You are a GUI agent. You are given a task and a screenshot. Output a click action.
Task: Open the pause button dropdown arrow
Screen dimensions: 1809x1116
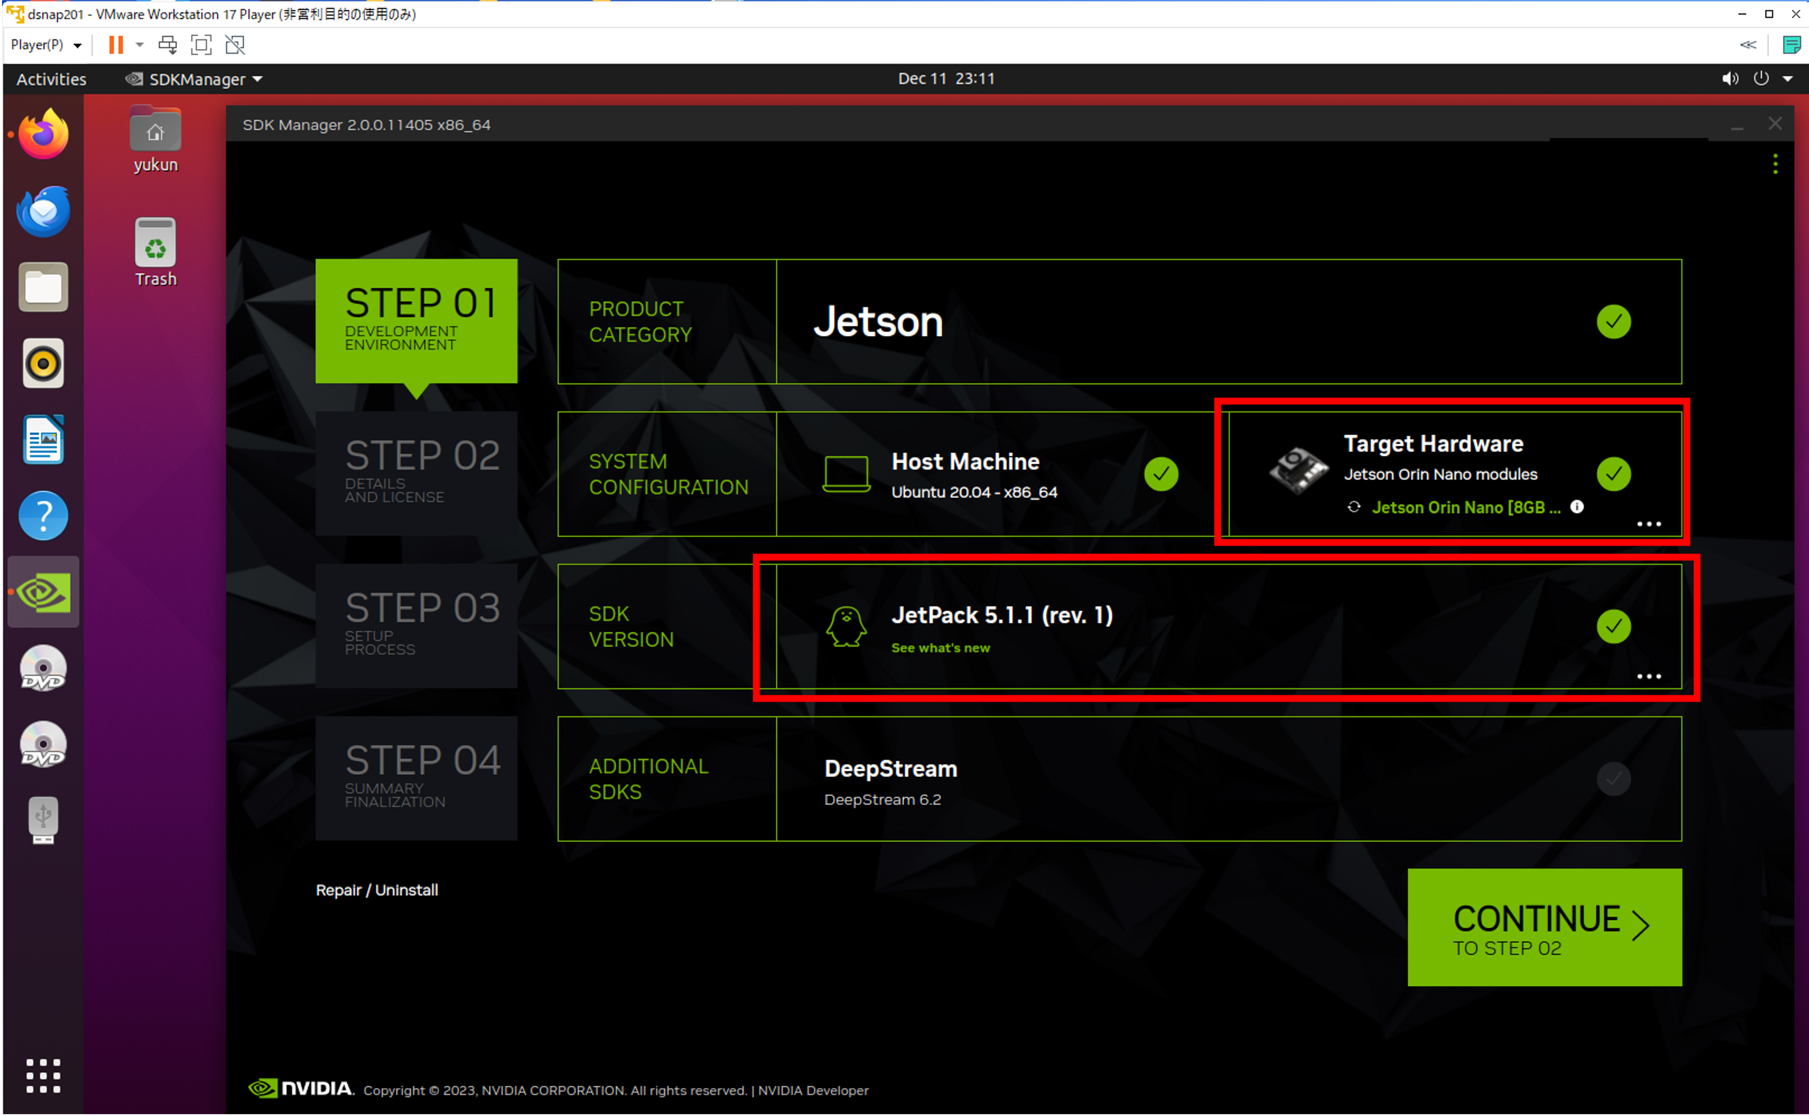point(139,45)
